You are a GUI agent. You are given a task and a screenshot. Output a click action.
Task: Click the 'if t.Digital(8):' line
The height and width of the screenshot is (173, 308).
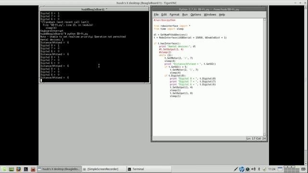(x=175, y=76)
